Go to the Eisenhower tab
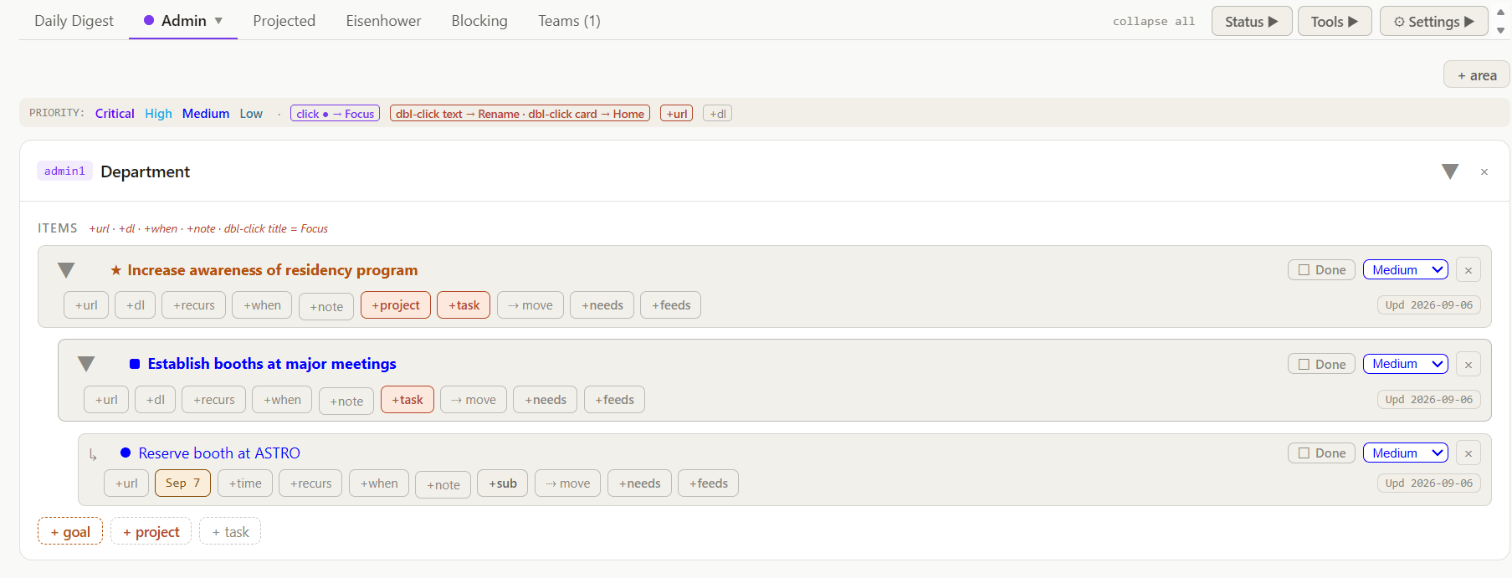The image size is (1512, 578). pos(383,21)
